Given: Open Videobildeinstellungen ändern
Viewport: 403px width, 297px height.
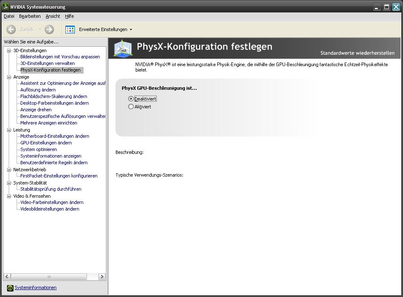Looking at the screenshot, I should click(x=50, y=209).
